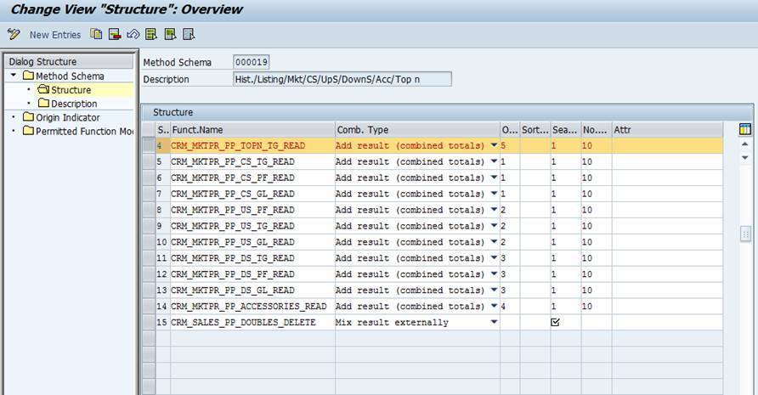Click the Funct.Name column header
This screenshot has width=758, height=395.
click(x=252, y=130)
